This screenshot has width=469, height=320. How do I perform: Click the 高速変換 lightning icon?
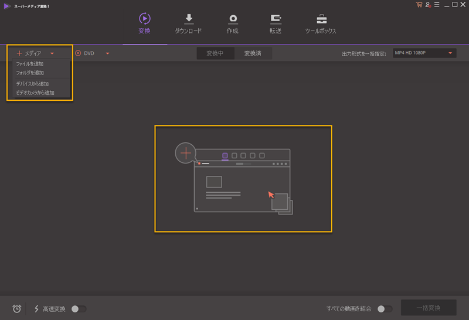click(x=36, y=309)
